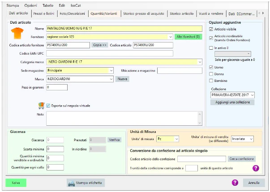The width and height of the screenshot is (270, 192).
Task: Click the Quantità minima vendibile field
Action: click(x=55, y=158)
